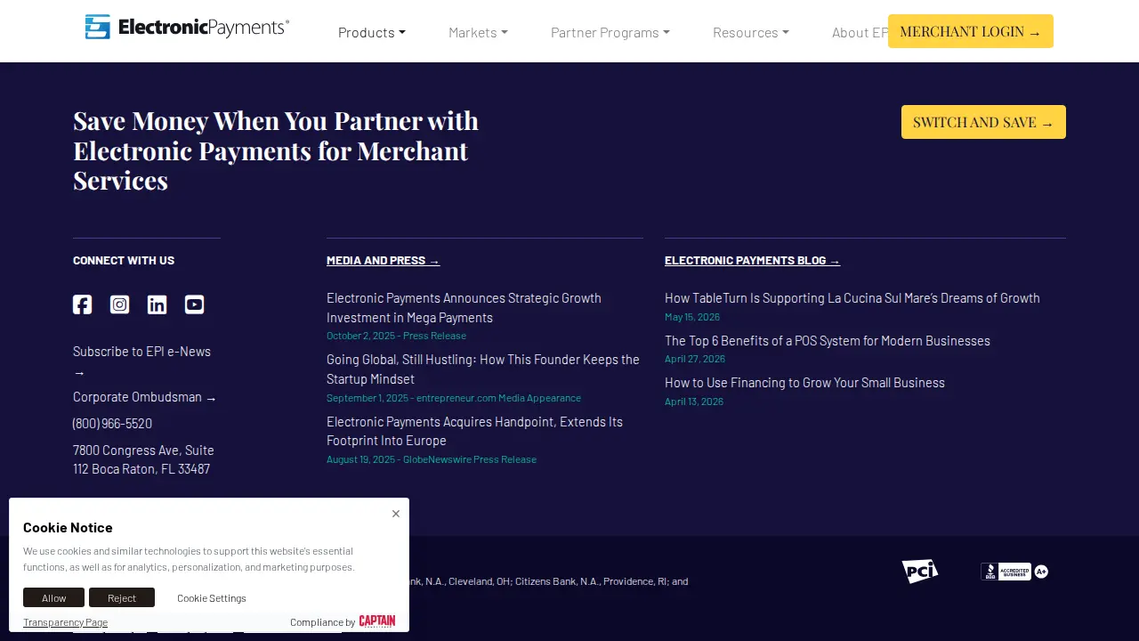Click the May 15, 2026 blog date
The height and width of the screenshot is (641, 1139).
(692, 317)
